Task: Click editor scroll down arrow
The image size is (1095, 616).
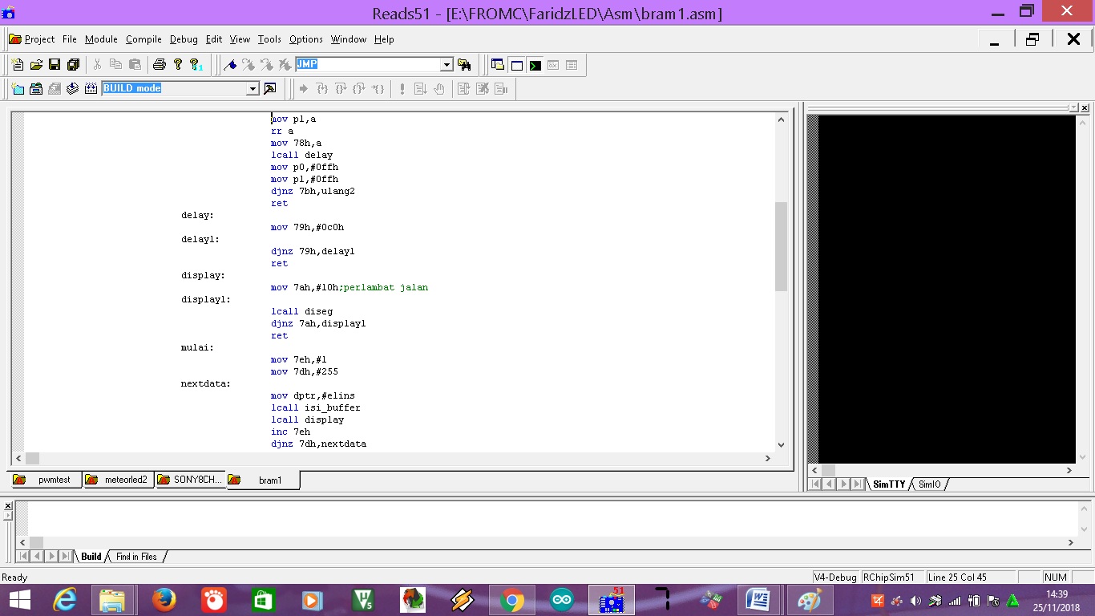Action: tap(781, 444)
